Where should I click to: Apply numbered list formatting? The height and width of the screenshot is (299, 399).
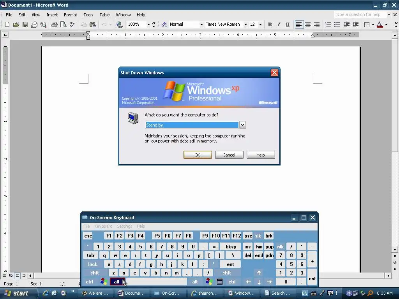[x=328, y=25]
